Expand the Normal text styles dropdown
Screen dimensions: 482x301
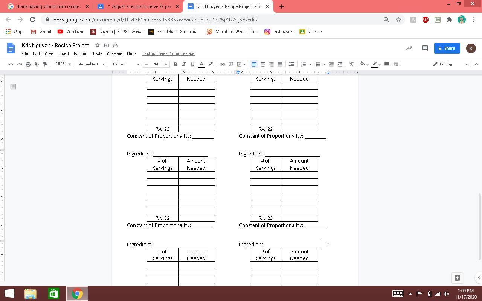tap(91, 64)
